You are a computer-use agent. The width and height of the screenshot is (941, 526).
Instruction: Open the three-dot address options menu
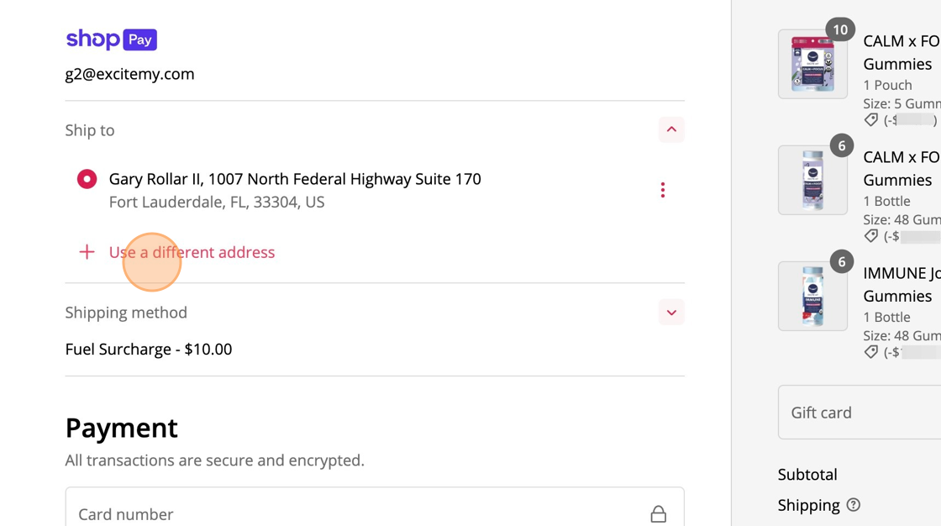(x=663, y=191)
